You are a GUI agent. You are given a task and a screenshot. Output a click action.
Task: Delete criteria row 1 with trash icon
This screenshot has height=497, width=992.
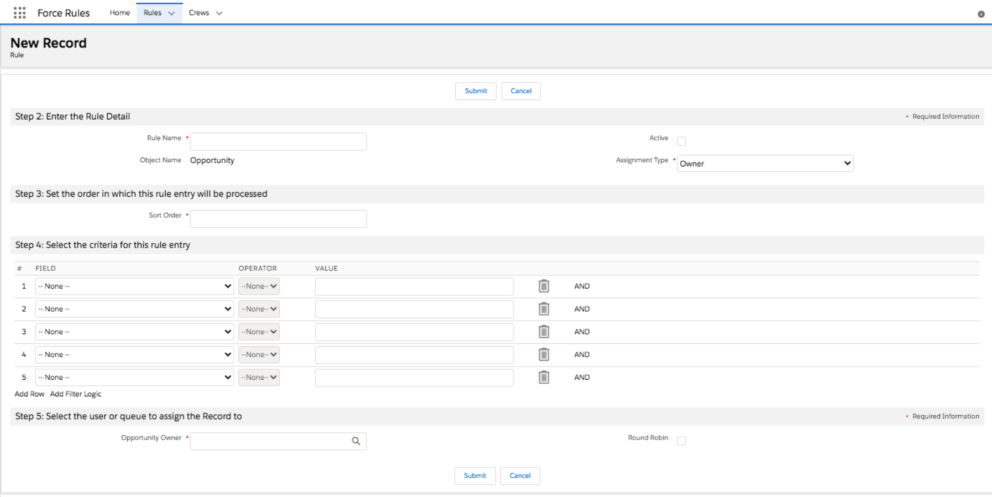544,286
